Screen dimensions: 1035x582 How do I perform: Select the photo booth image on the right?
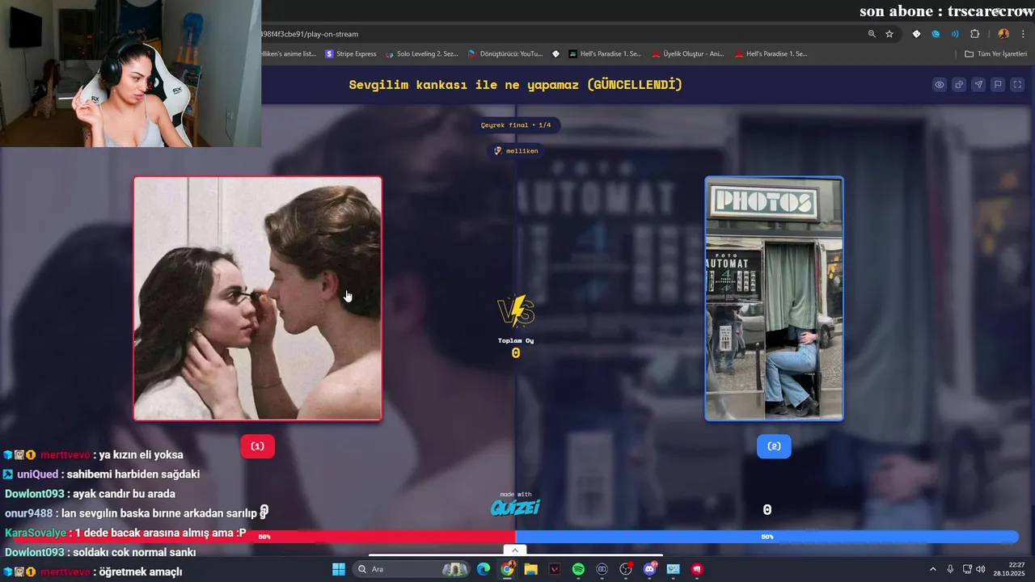click(x=774, y=298)
